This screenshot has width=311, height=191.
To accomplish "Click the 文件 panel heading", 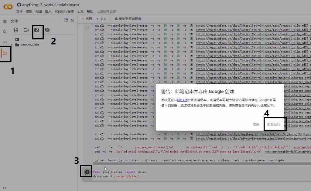I will [x=14, y=21].
